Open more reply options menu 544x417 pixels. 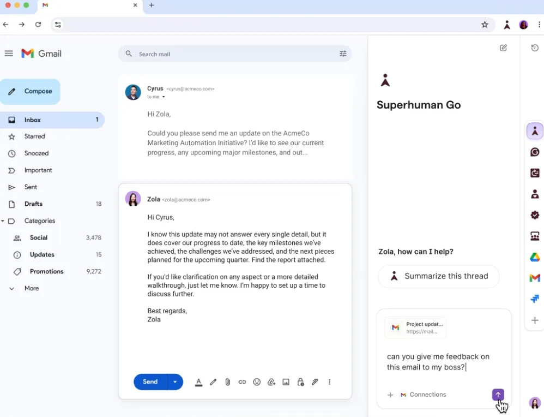(330, 382)
